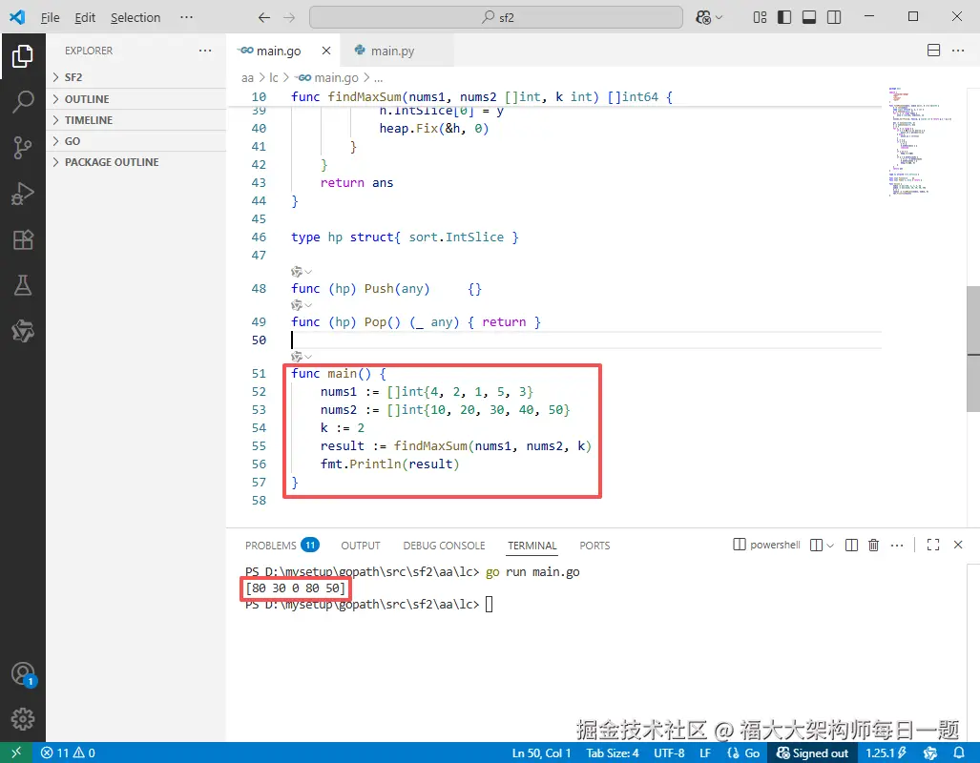
Task: Open the Run and Debug view
Action: [x=23, y=194]
